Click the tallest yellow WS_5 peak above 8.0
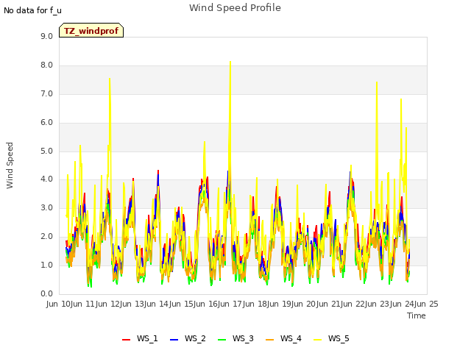 click(230, 63)
